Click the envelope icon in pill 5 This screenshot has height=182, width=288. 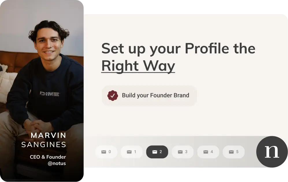point(231,152)
